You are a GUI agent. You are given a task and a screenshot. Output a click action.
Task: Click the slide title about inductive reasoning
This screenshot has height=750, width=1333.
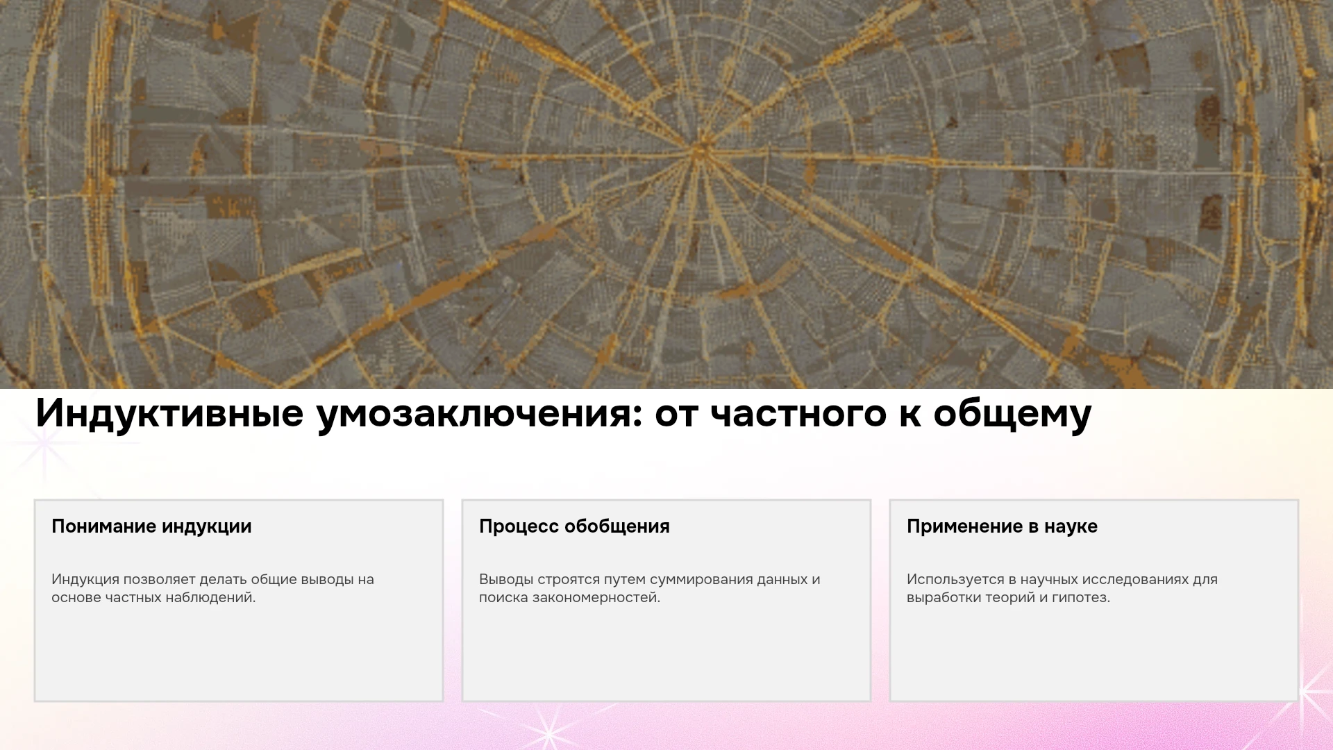(x=563, y=414)
